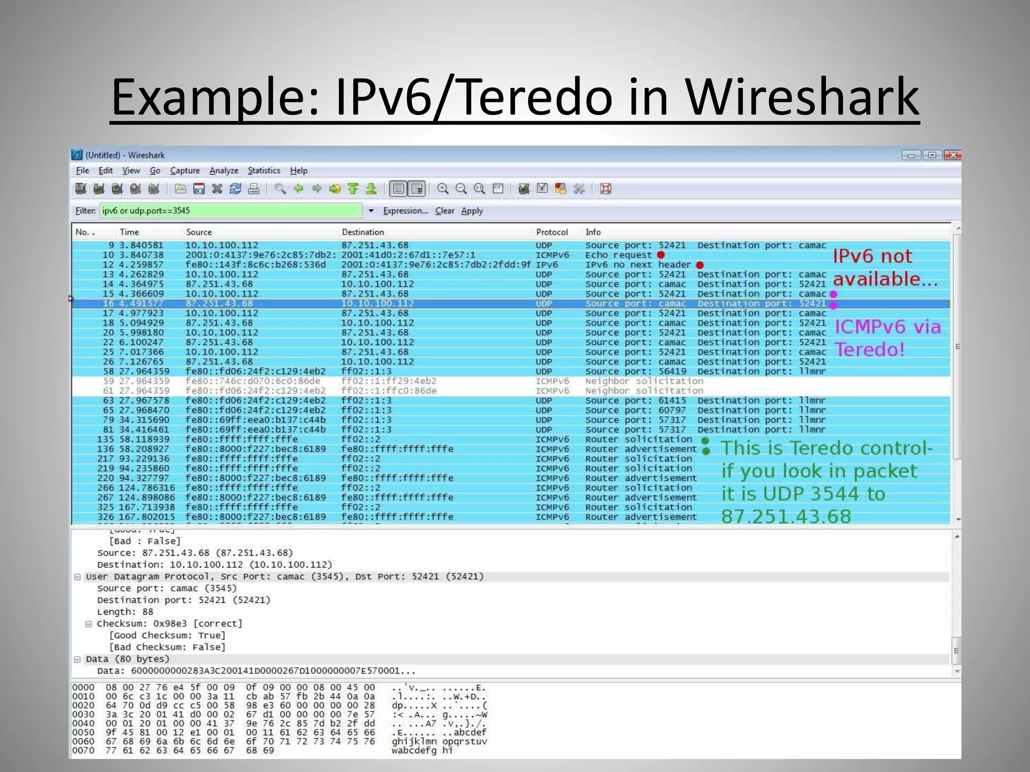Viewport: 1030px width, 772px height.
Task: Save capture file with floppy disk icon
Action: (199, 189)
